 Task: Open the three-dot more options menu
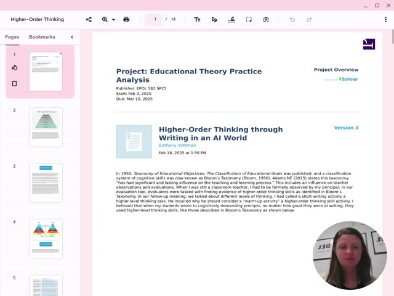pyautogui.click(x=385, y=20)
